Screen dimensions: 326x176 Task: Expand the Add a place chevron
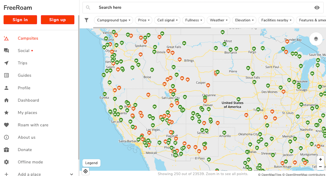(x=71, y=174)
